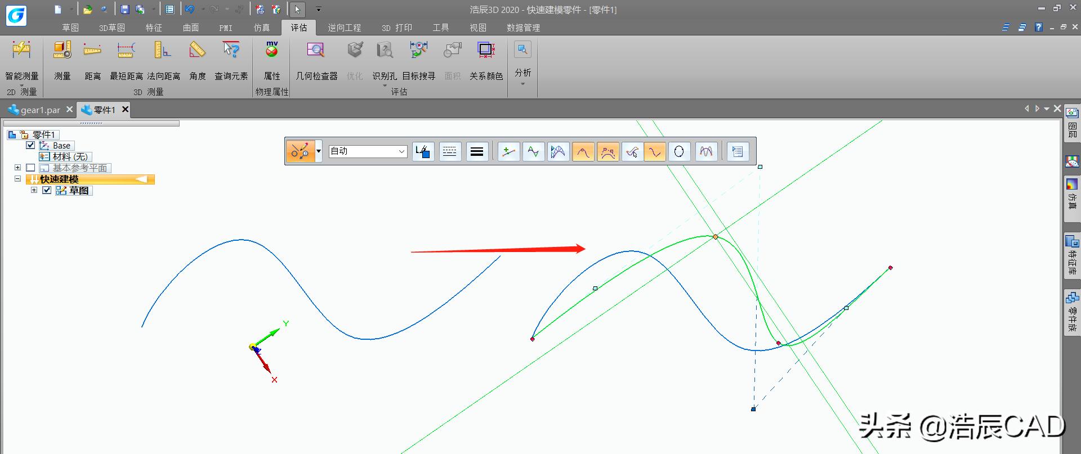1081x454 pixels.
Task: Collapse the 快速建模 tree node
Action: click(17, 179)
